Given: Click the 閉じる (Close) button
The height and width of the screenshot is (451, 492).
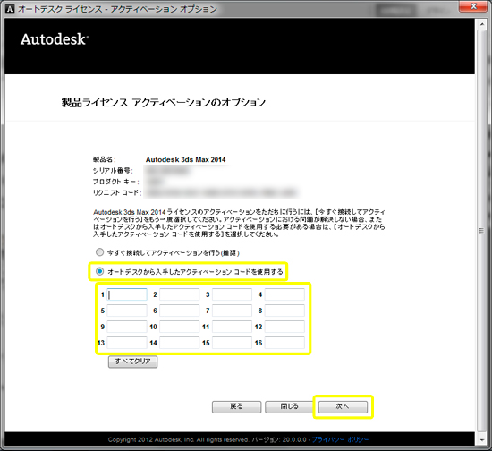Looking at the screenshot, I should coord(289,407).
